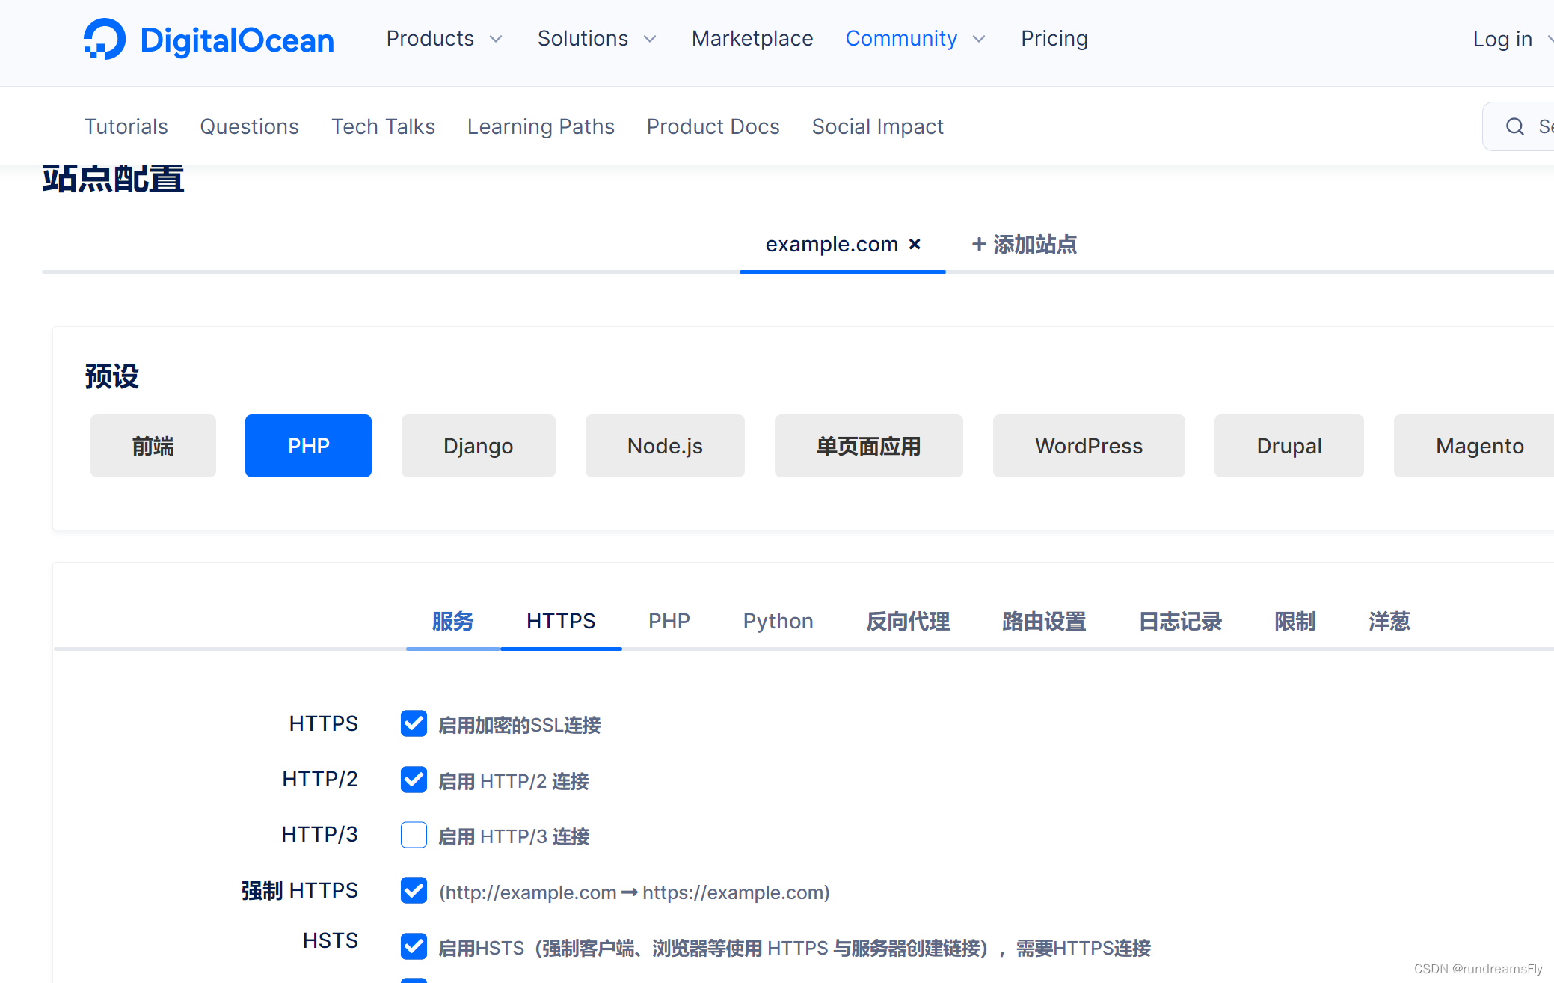Image resolution: width=1554 pixels, height=983 pixels.
Task: Select the 单页面应用 preset
Action: 869,446
